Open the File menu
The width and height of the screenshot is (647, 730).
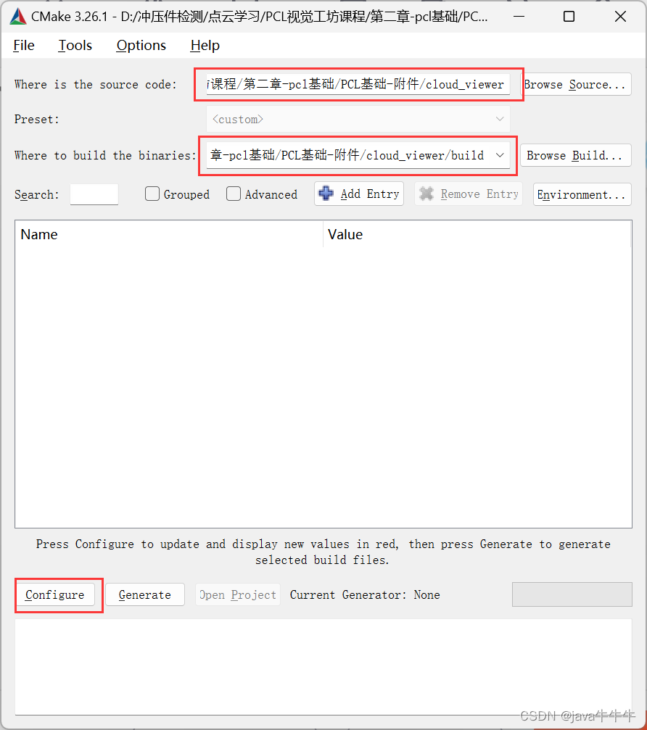click(x=24, y=45)
